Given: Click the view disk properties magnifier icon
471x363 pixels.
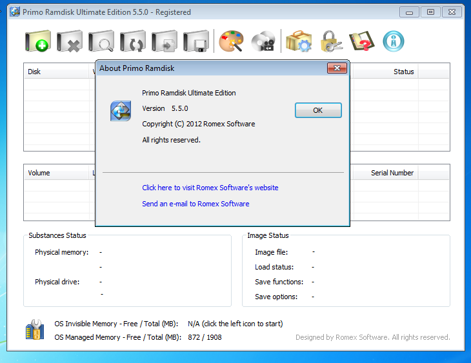Looking at the screenshot, I should click(101, 41).
